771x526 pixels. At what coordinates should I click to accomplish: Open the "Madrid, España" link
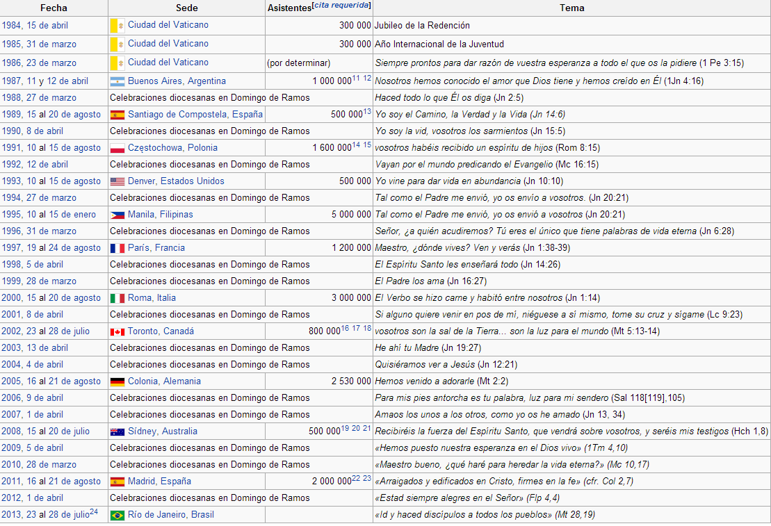[x=159, y=482]
